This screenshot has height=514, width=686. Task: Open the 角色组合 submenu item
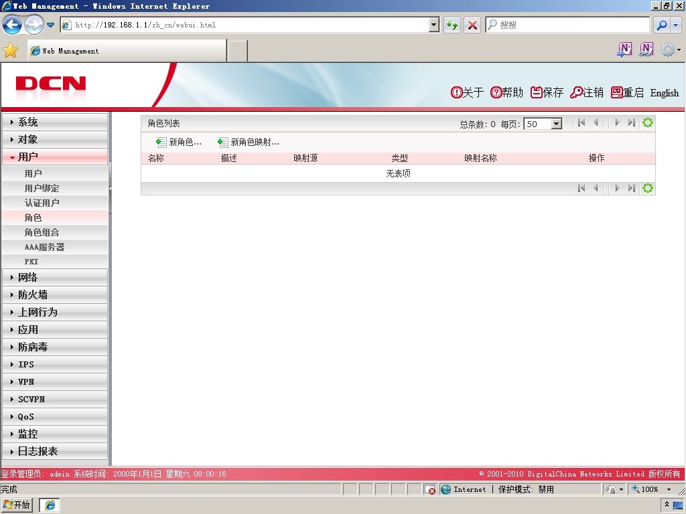point(55,232)
